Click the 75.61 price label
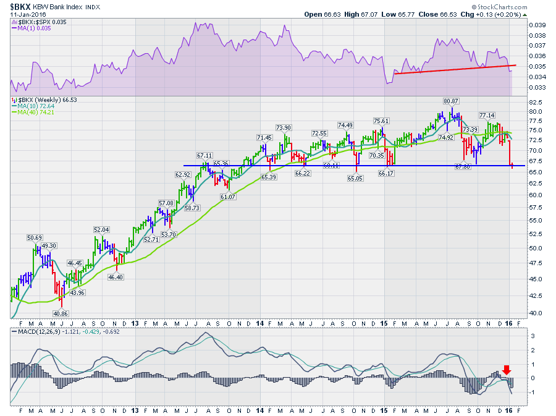Screen dimensions: 556x416 click(381, 121)
